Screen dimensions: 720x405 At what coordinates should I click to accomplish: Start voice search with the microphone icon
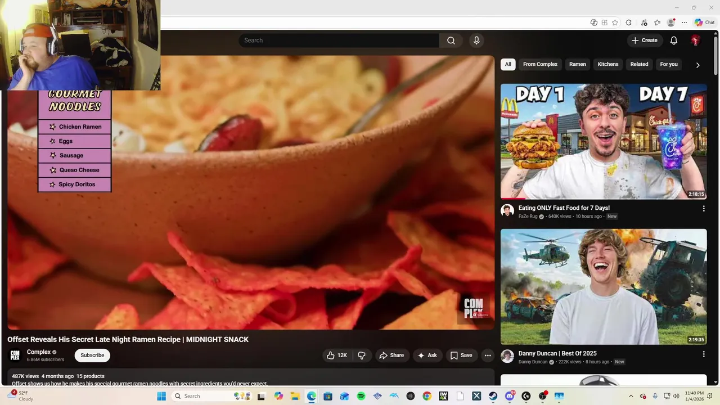pyautogui.click(x=476, y=40)
